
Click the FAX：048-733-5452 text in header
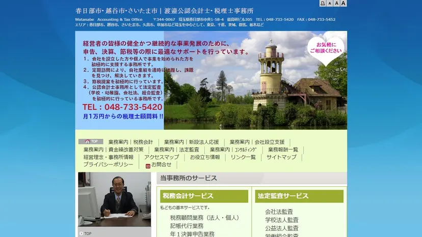coord(316,19)
